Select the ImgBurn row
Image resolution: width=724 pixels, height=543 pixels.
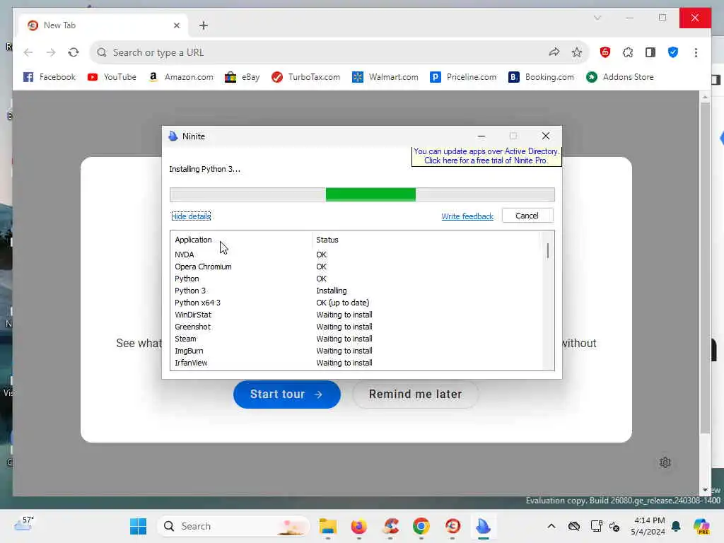click(356, 351)
